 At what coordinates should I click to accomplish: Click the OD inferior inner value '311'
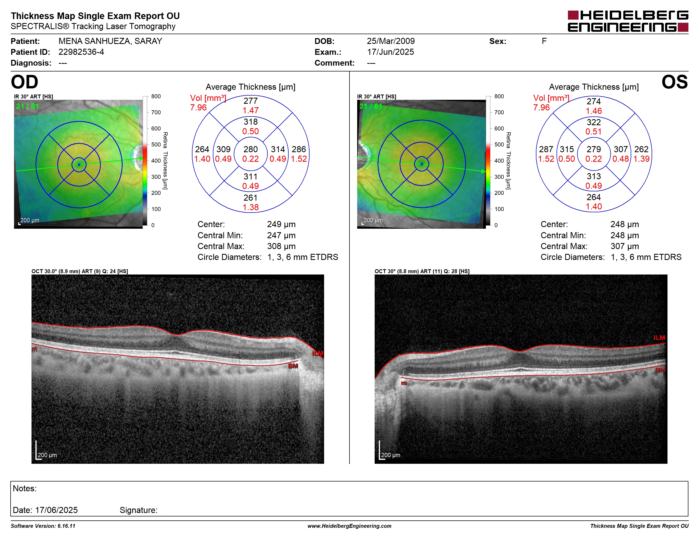click(x=250, y=177)
